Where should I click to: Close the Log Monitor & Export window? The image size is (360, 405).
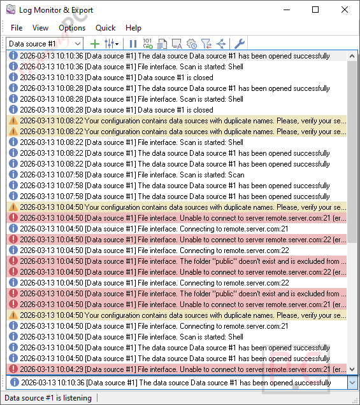click(345, 10)
